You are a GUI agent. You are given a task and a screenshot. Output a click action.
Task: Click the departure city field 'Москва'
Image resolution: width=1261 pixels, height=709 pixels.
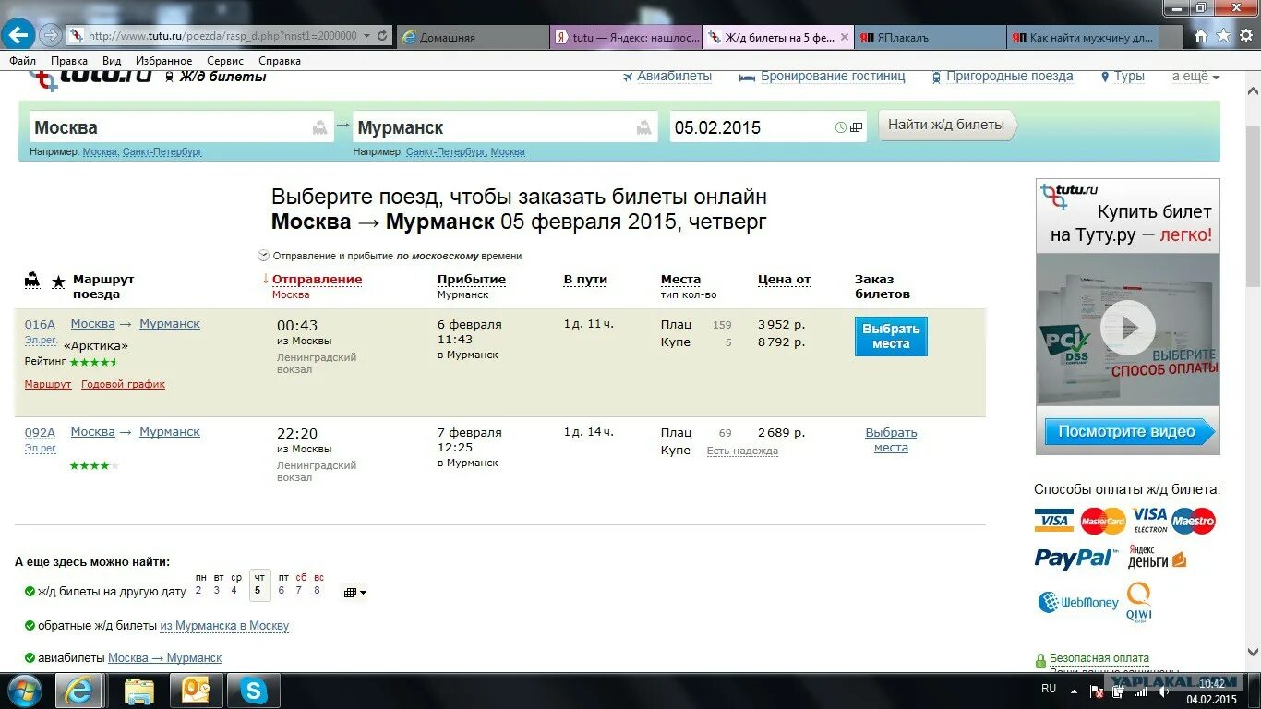181,127
